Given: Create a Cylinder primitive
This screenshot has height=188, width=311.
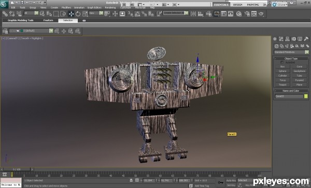Looking at the screenshot, I should point(282,76).
